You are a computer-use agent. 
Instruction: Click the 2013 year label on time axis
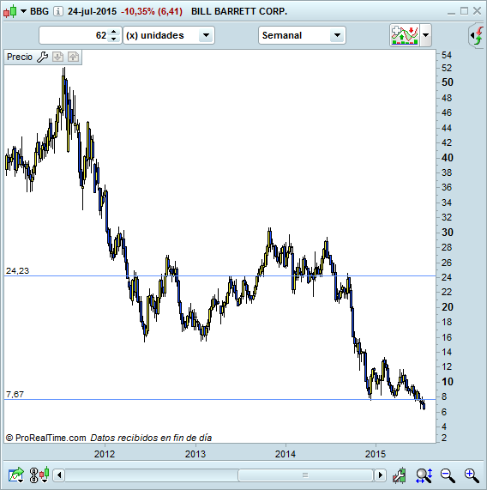pyautogui.click(x=195, y=454)
